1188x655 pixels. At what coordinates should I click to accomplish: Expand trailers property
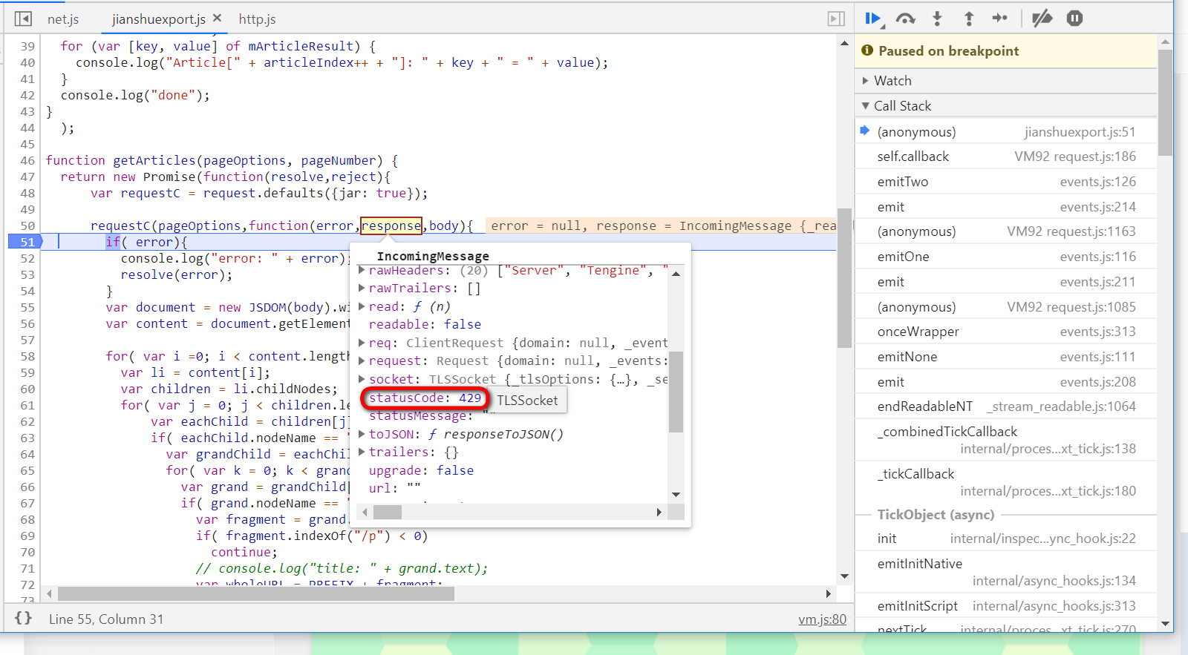(362, 451)
